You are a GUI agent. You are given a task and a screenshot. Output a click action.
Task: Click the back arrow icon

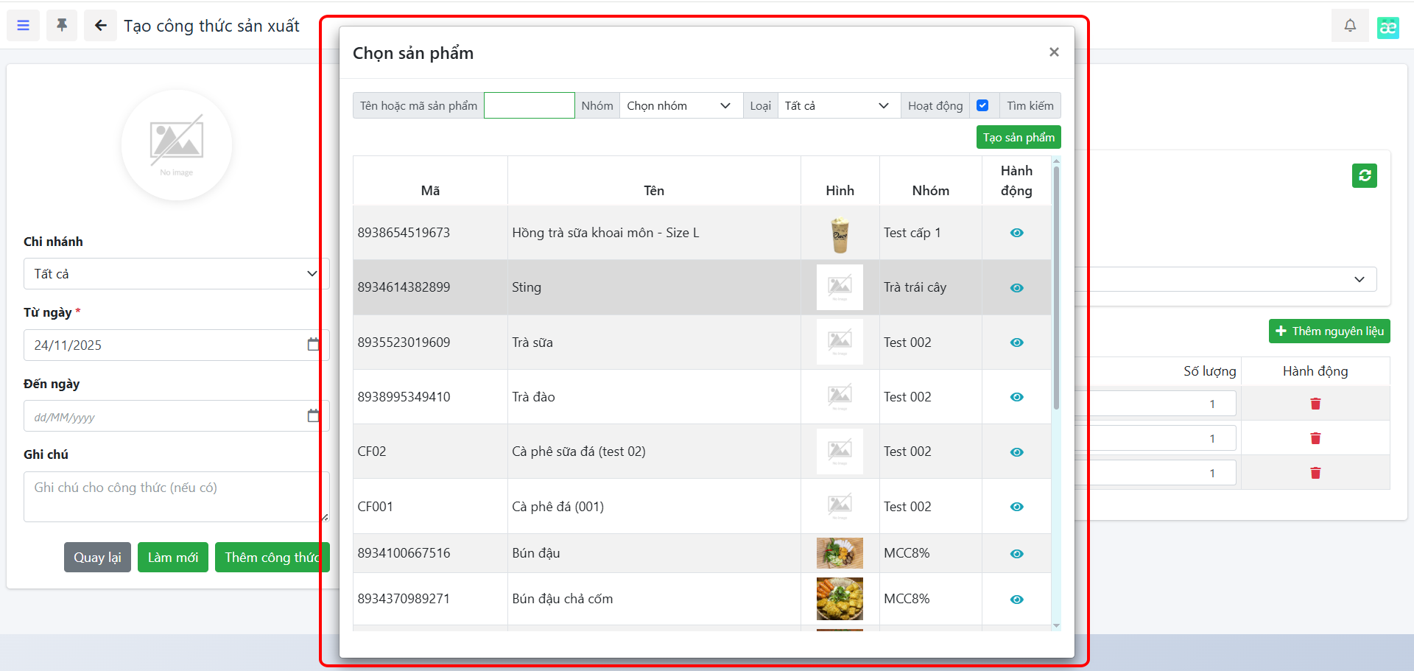pos(100,26)
